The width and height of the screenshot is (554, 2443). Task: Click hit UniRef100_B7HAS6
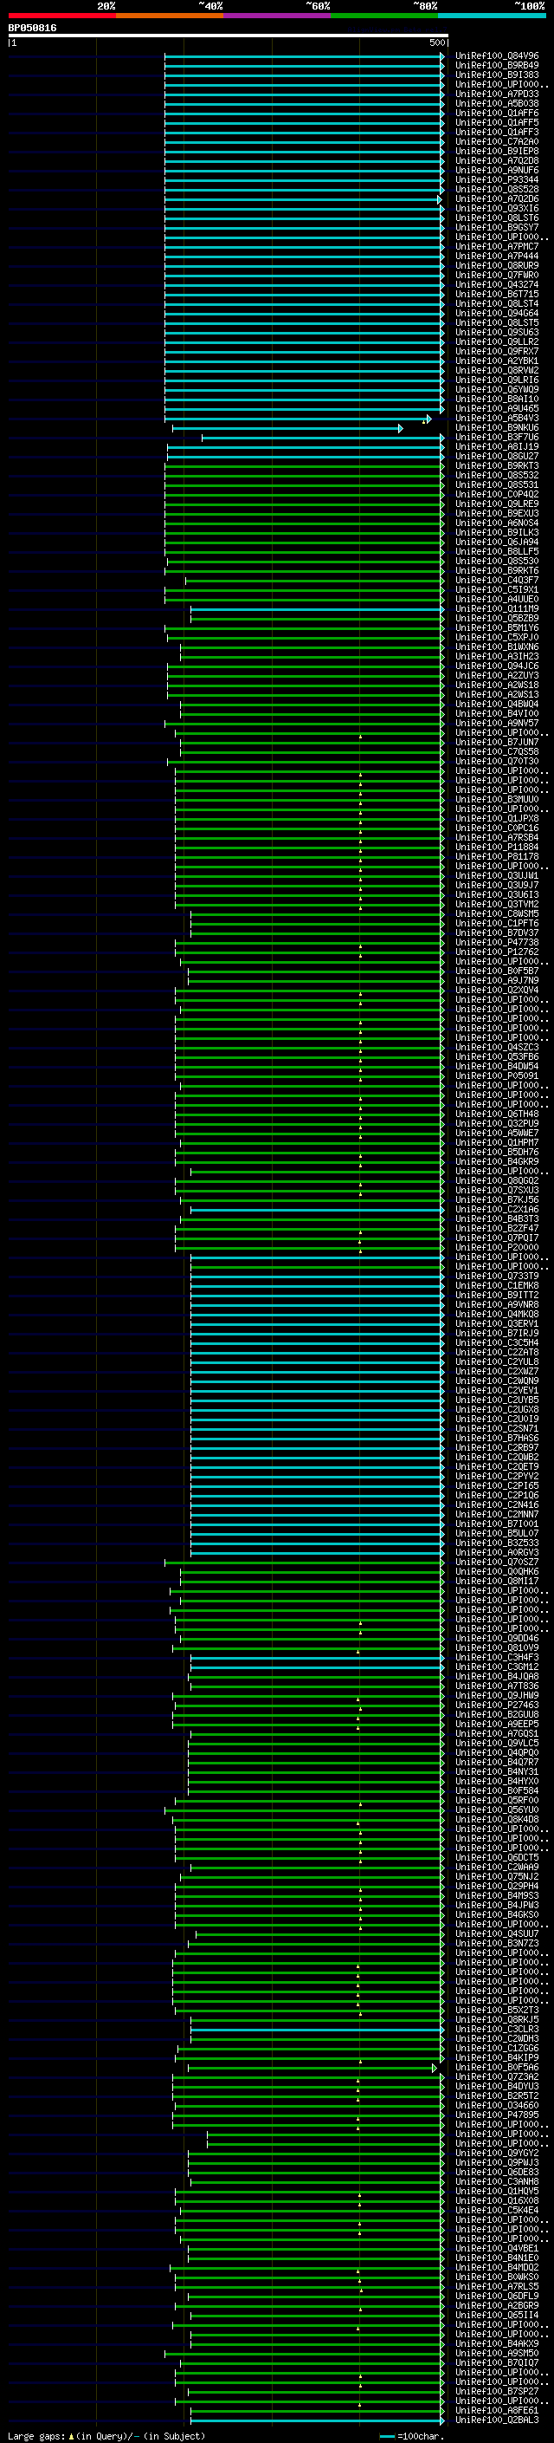pyautogui.click(x=497, y=1439)
